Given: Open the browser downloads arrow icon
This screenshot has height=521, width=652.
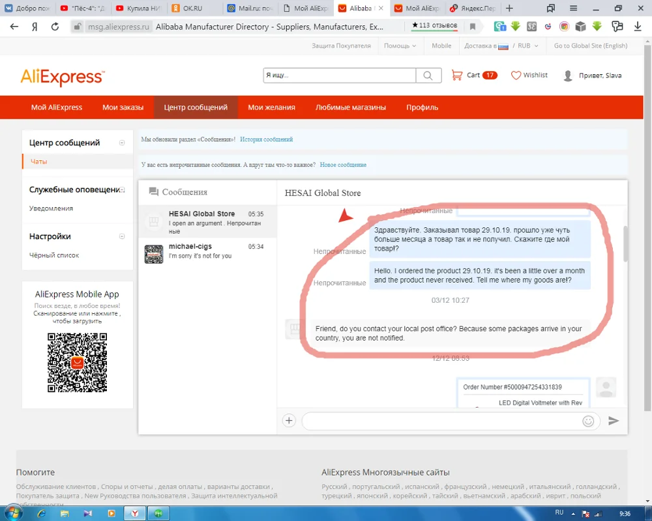Looking at the screenshot, I should point(638,27).
